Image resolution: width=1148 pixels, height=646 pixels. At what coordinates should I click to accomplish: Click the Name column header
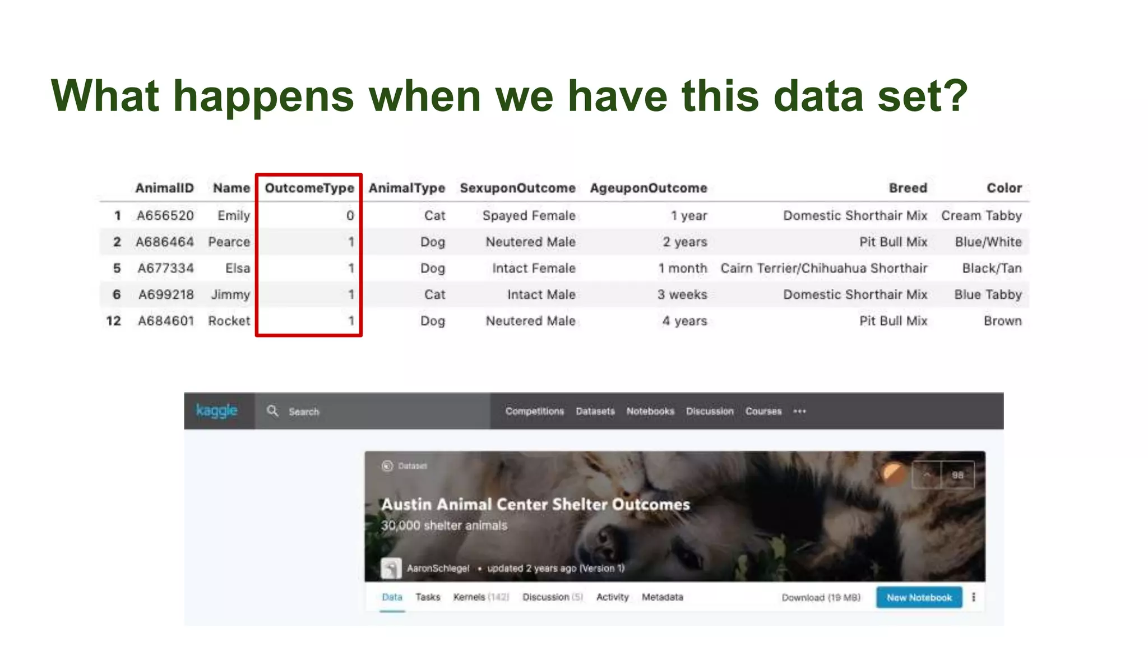[x=232, y=188]
